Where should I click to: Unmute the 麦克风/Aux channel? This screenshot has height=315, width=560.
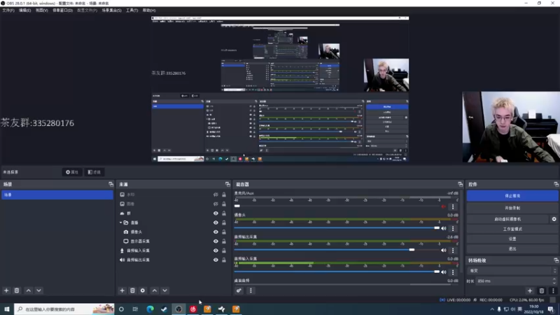[x=444, y=206]
